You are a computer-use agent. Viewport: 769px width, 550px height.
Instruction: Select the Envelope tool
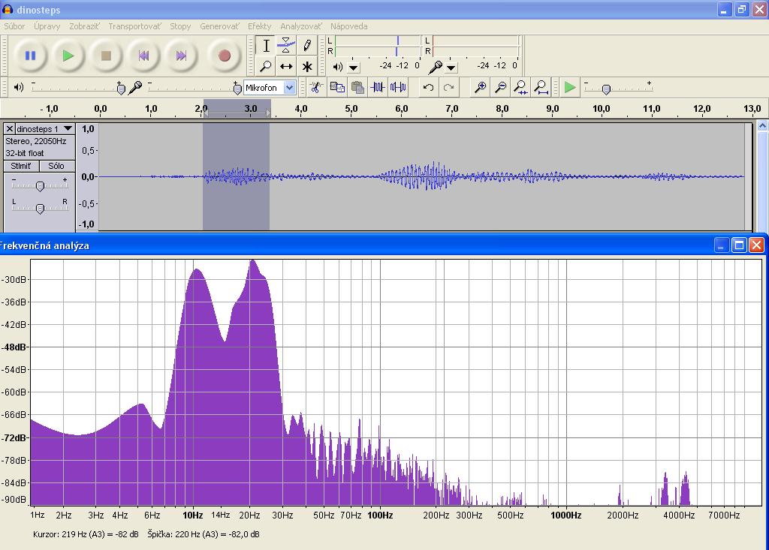coord(286,46)
